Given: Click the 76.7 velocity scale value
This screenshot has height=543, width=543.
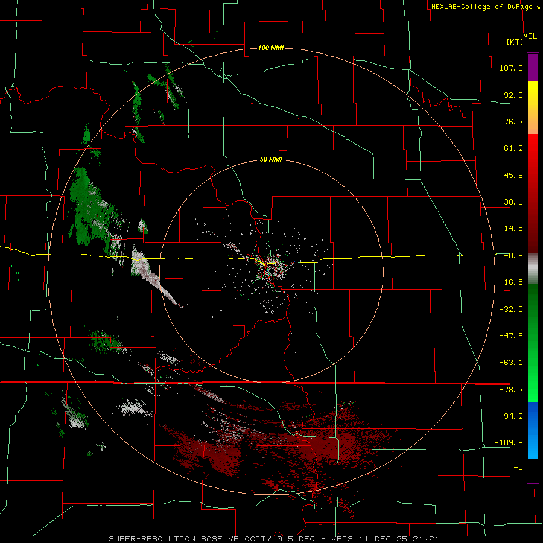Looking at the screenshot, I should 513,121.
